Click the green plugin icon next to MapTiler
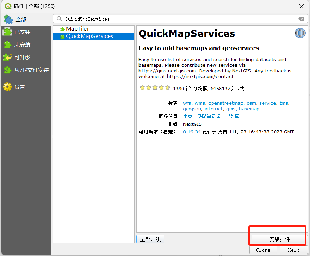The height and width of the screenshot is (256, 310). click(x=63, y=29)
